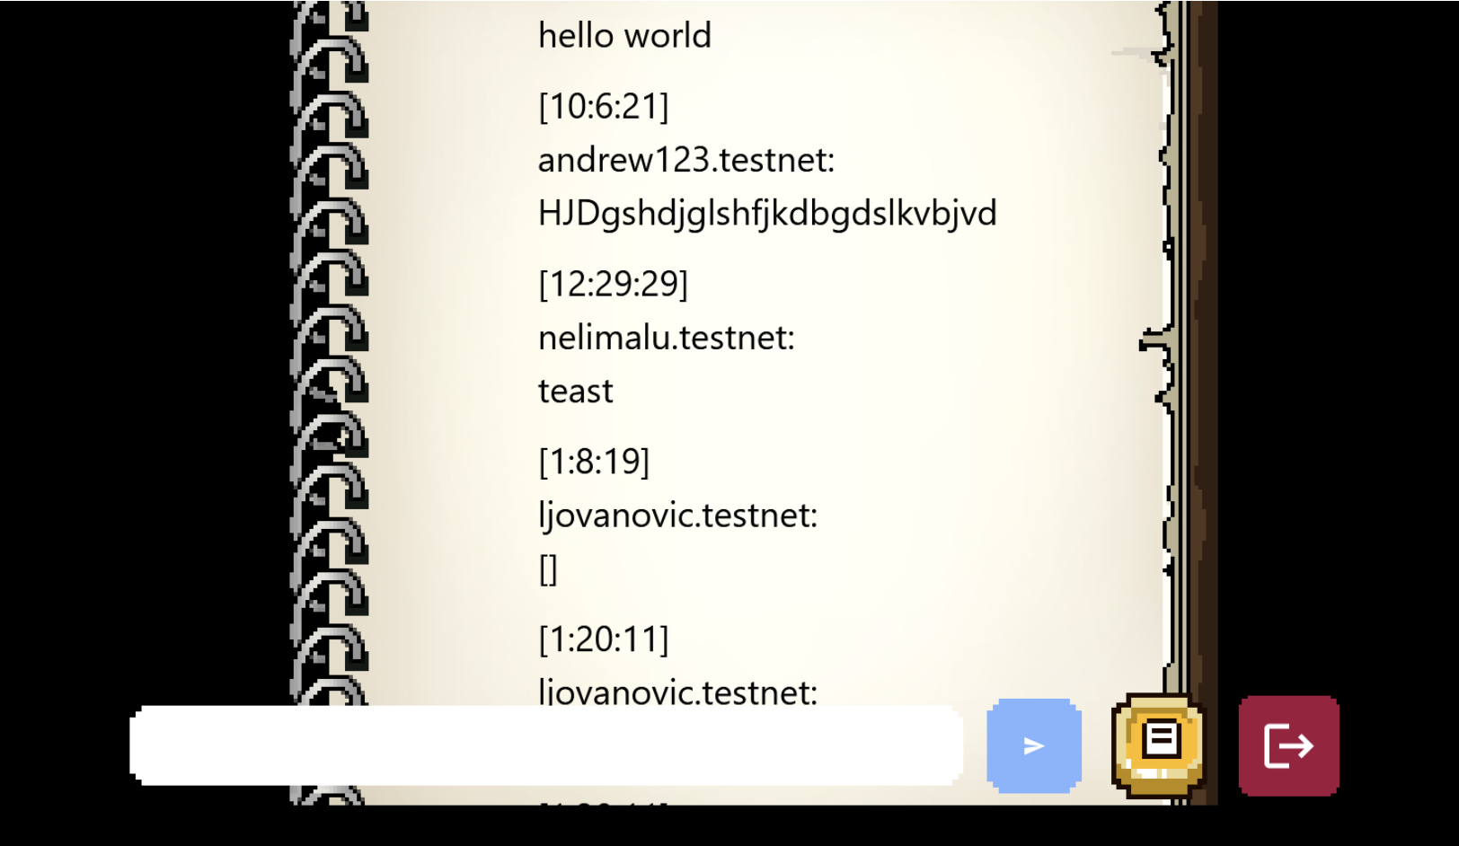Click the second ljovanovic.testnet username
The width and height of the screenshot is (1459, 846).
click(x=678, y=692)
